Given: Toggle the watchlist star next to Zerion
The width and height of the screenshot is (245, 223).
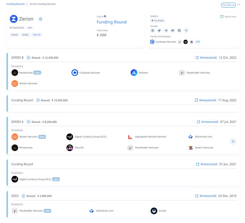Looking at the screenshot, I should 41,19.
